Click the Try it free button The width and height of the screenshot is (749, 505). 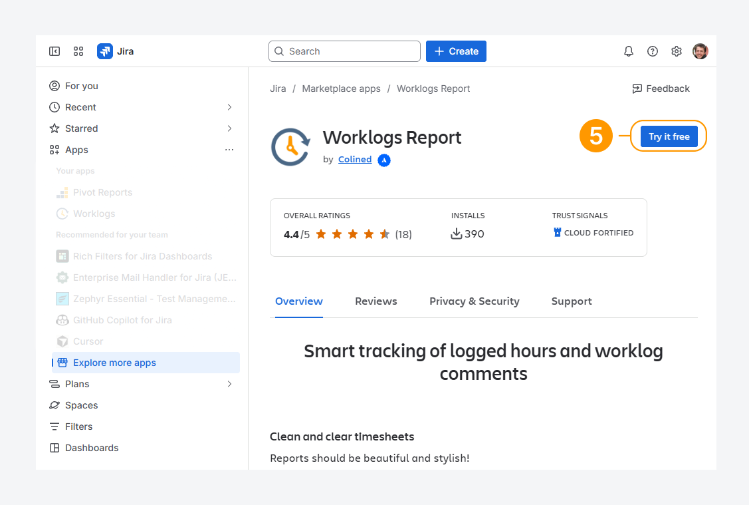pyautogui.click(x=669, y=137)
